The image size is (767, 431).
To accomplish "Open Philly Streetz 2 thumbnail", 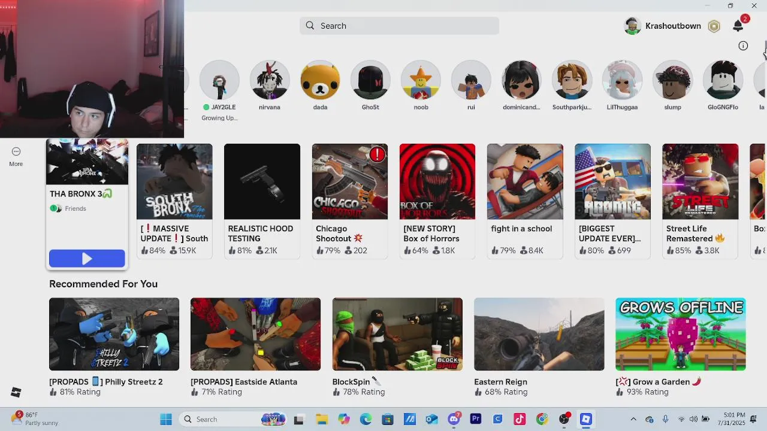I will pos(114,334).
